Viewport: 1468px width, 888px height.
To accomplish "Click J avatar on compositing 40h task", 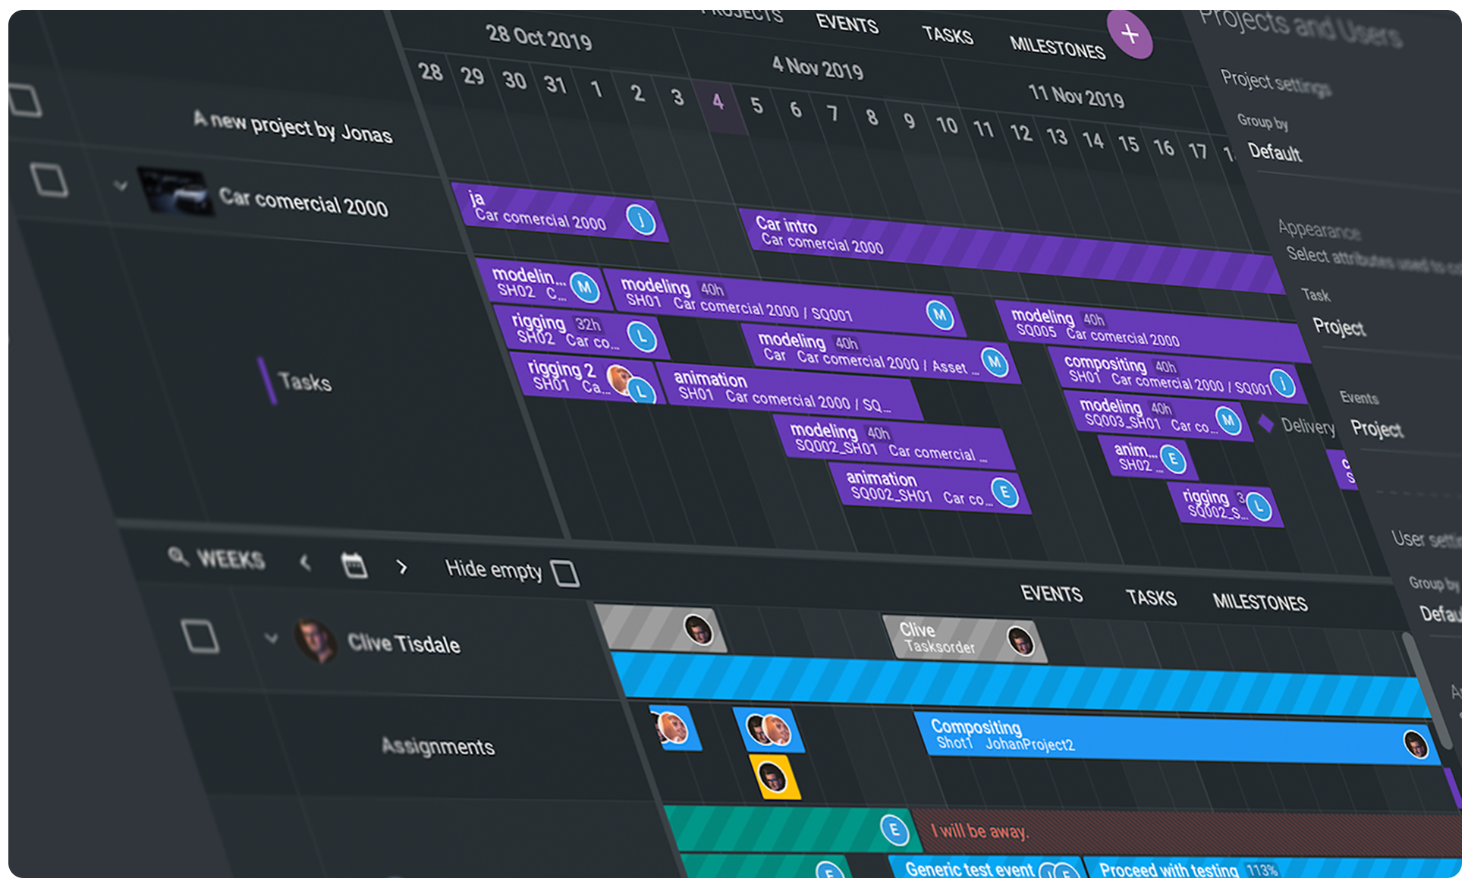I will tap(1282, 383).
